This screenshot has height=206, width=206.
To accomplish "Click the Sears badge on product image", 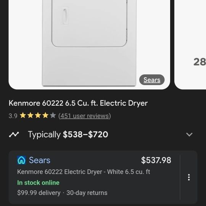I will [x=152, y=80].
